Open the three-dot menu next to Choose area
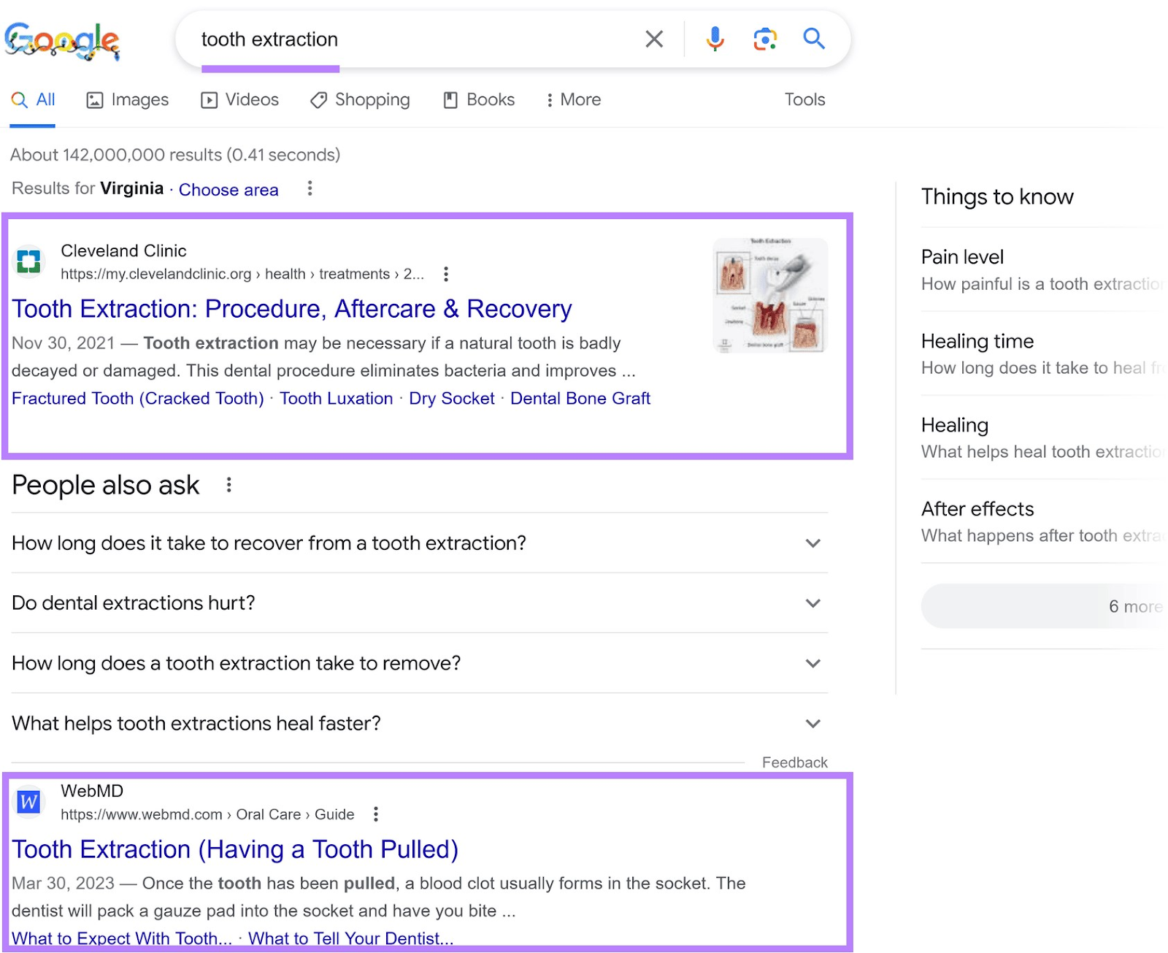 tap(310, 188)
